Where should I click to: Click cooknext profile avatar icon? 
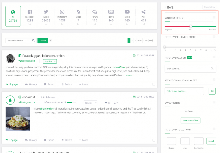point(10,100)
